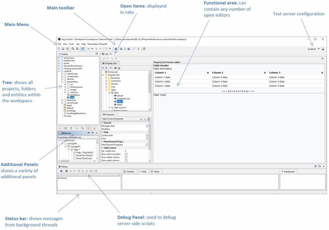Close the verj editor tab

[111, 54]
